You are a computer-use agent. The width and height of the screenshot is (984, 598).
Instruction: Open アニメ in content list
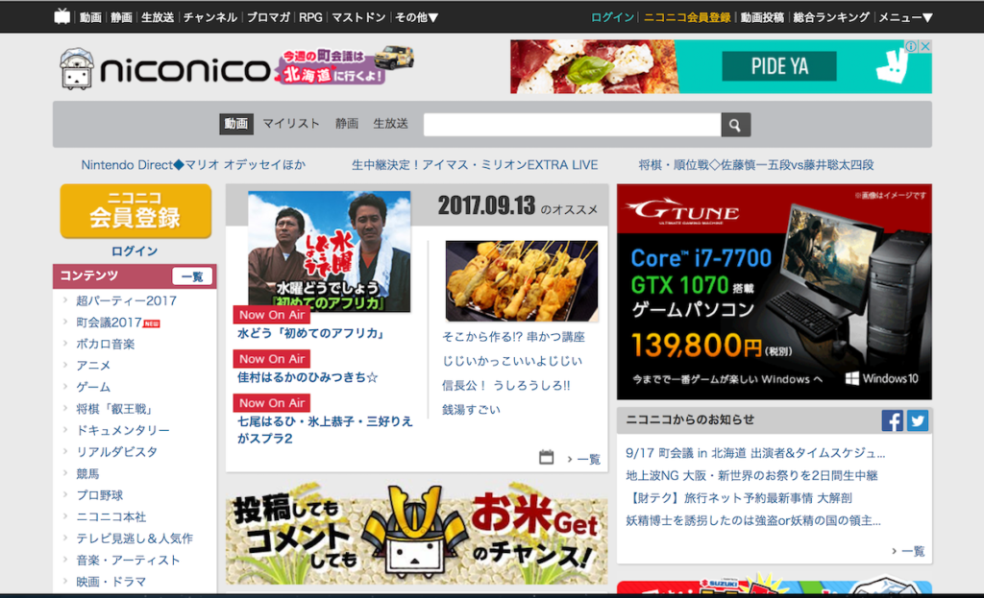tap(93, 366)
